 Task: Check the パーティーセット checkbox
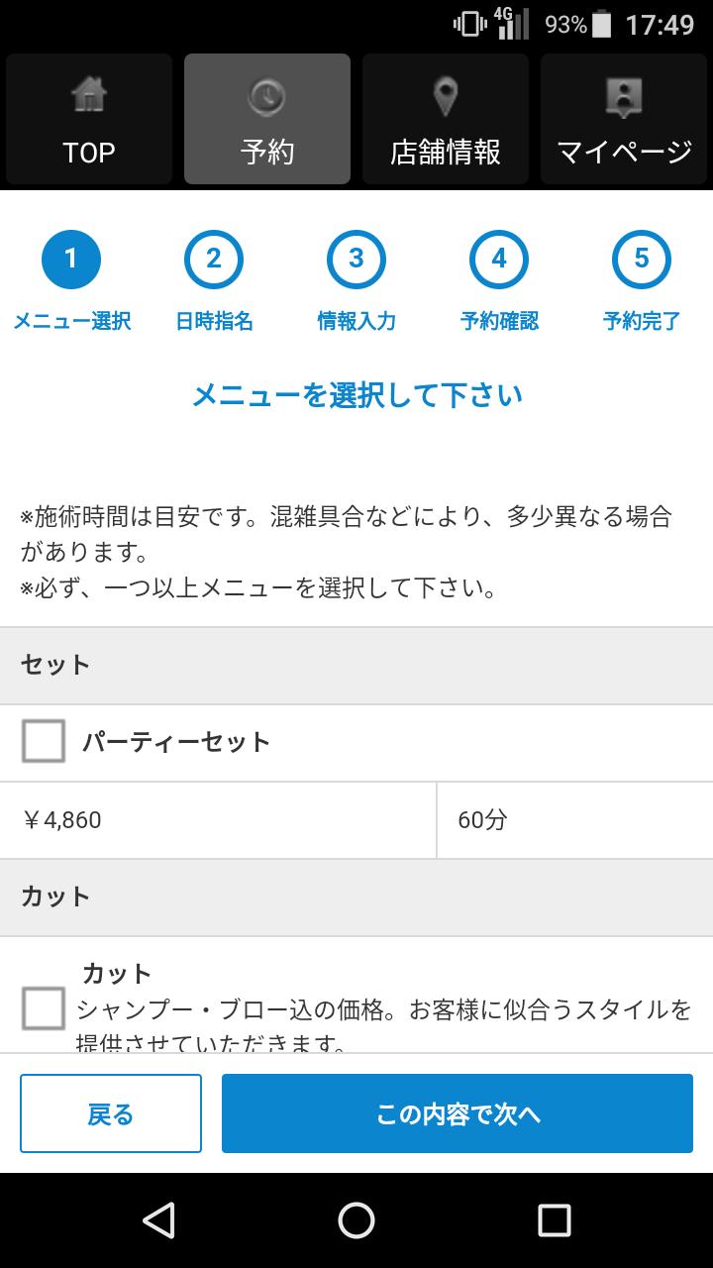[44, 741]
